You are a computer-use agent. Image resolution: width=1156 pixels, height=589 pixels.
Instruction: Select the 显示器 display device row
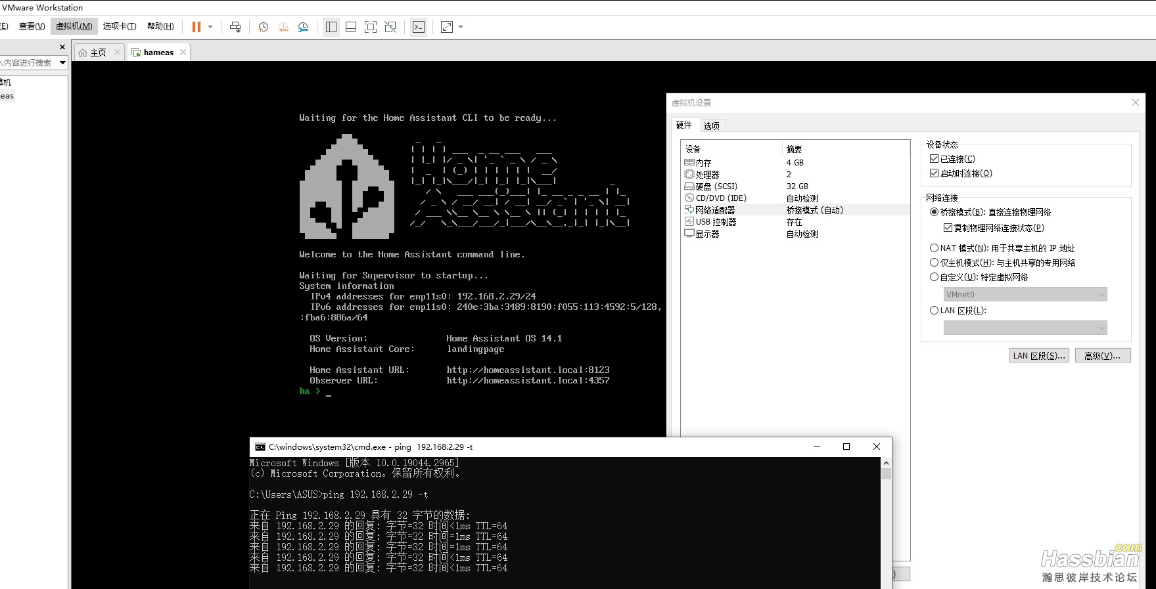795,234
